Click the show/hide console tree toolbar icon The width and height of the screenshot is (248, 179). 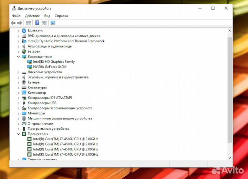point(29,23)
